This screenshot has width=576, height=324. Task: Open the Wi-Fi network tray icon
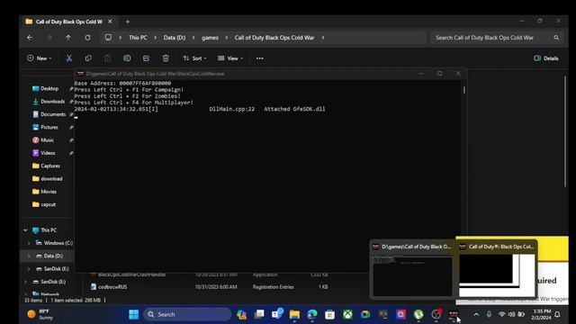pyautogui.click(x=502, y=314)
